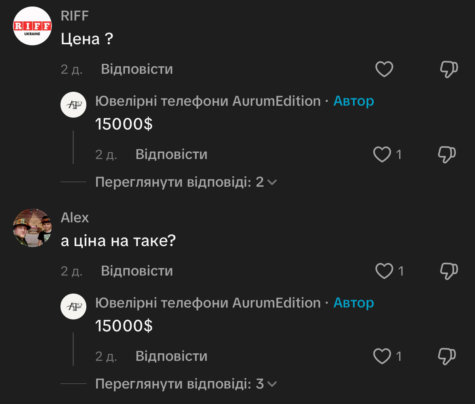Screen dimensions: 475x404
Task: Expand "Переглянути відповіді: 3" replies
Action: tap(186, 384)
